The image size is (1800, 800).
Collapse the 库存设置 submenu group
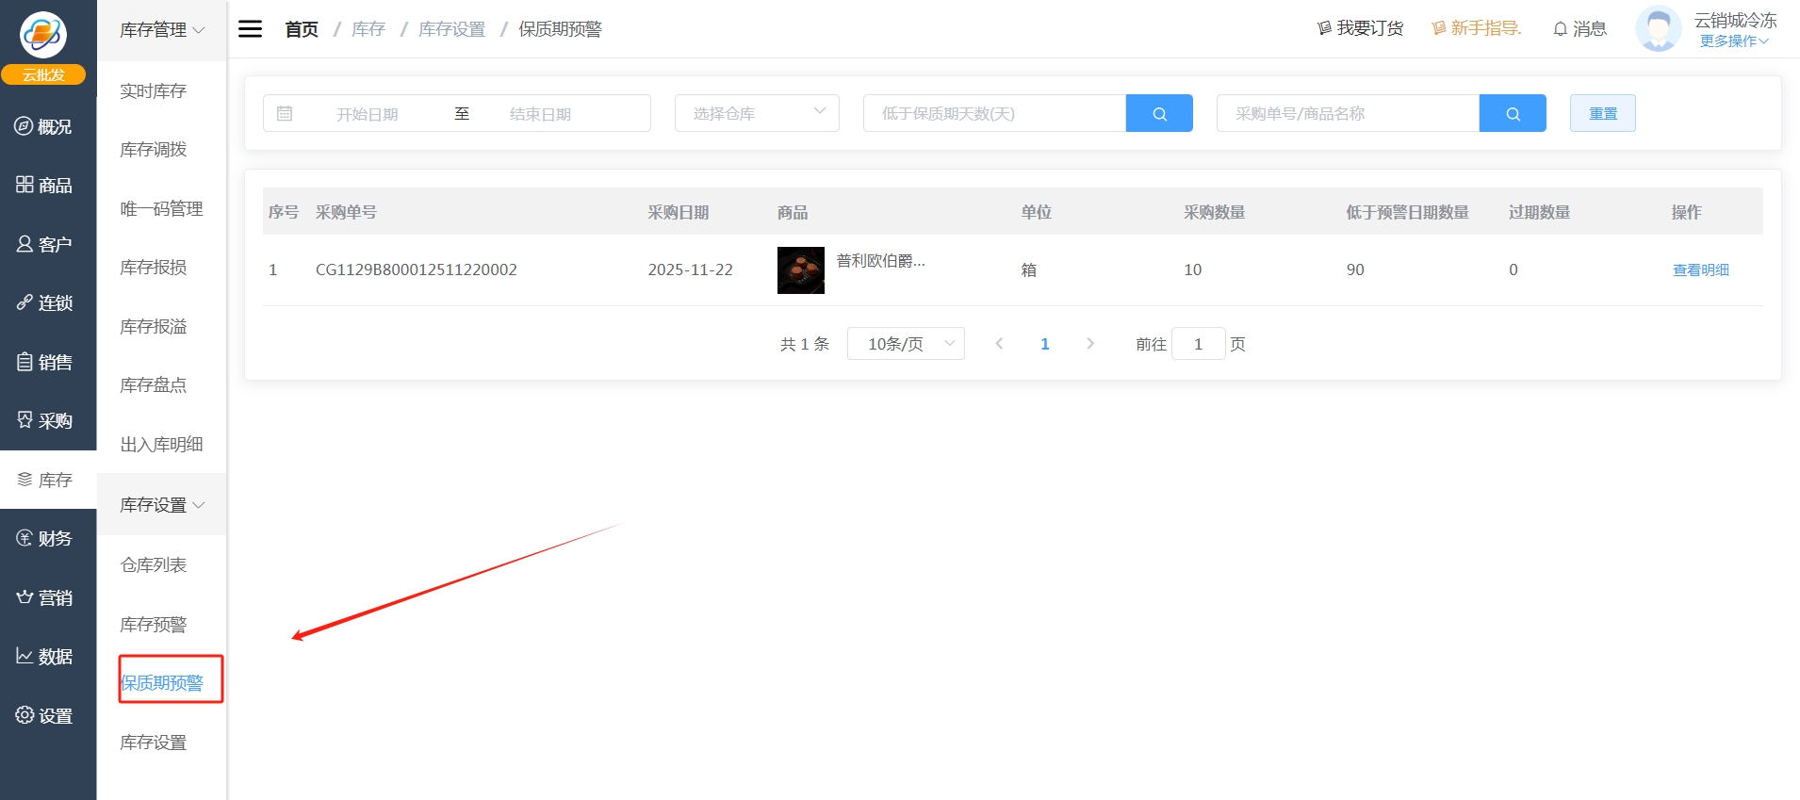pos(162,504)
